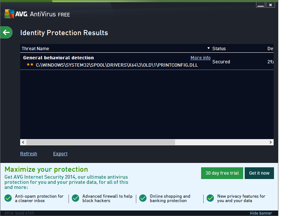Open More info link for detection
The width and height of the screenshot is (300, 216).
(x=200, y=58)
